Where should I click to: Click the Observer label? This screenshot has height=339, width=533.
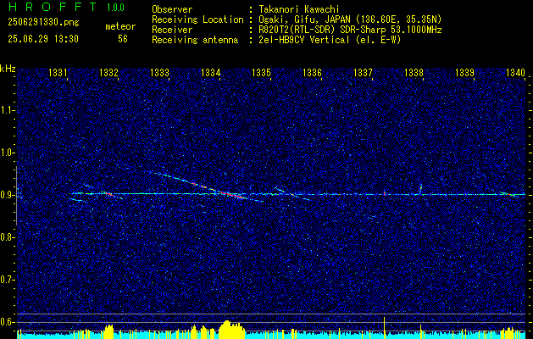[172, 9]
